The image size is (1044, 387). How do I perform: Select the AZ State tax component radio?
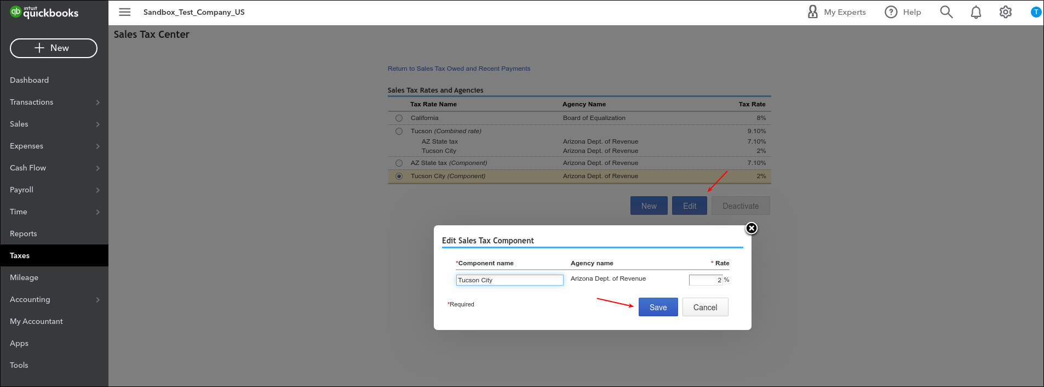click(x=399, y=163)
